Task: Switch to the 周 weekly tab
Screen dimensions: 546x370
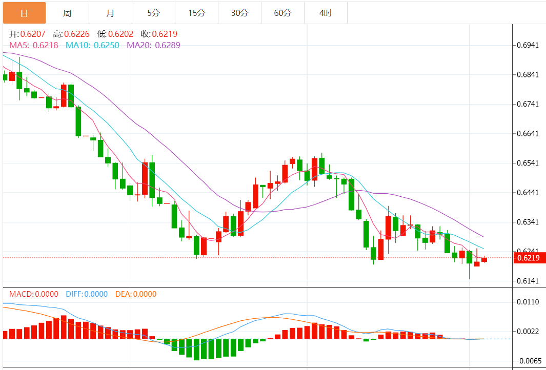Action: pos(67,13)
